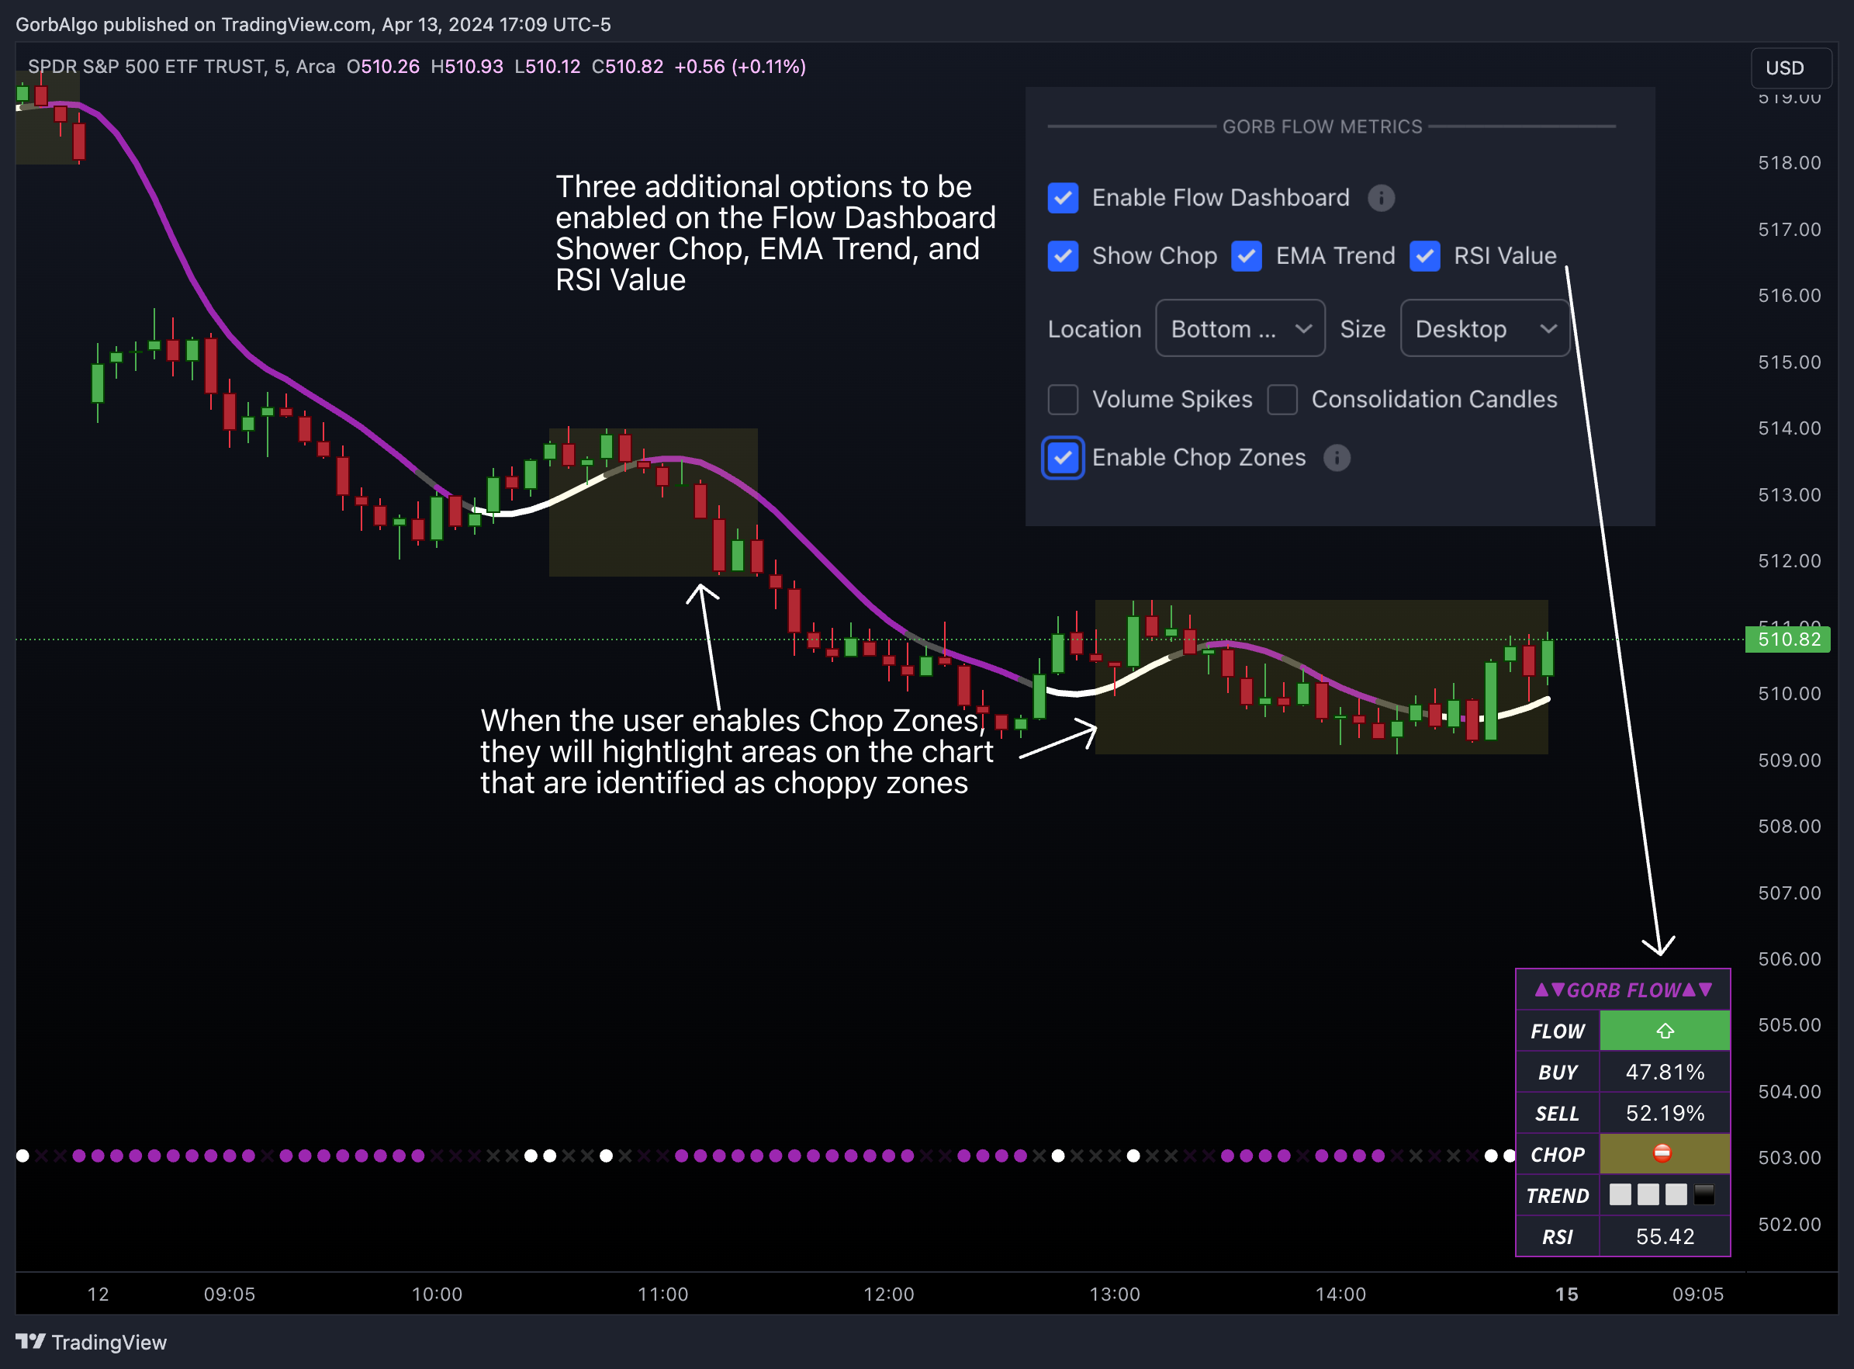1854x1369 pixels.
Task: Toggle the Enable Chop Zones checkbox
Action: 1064,459
